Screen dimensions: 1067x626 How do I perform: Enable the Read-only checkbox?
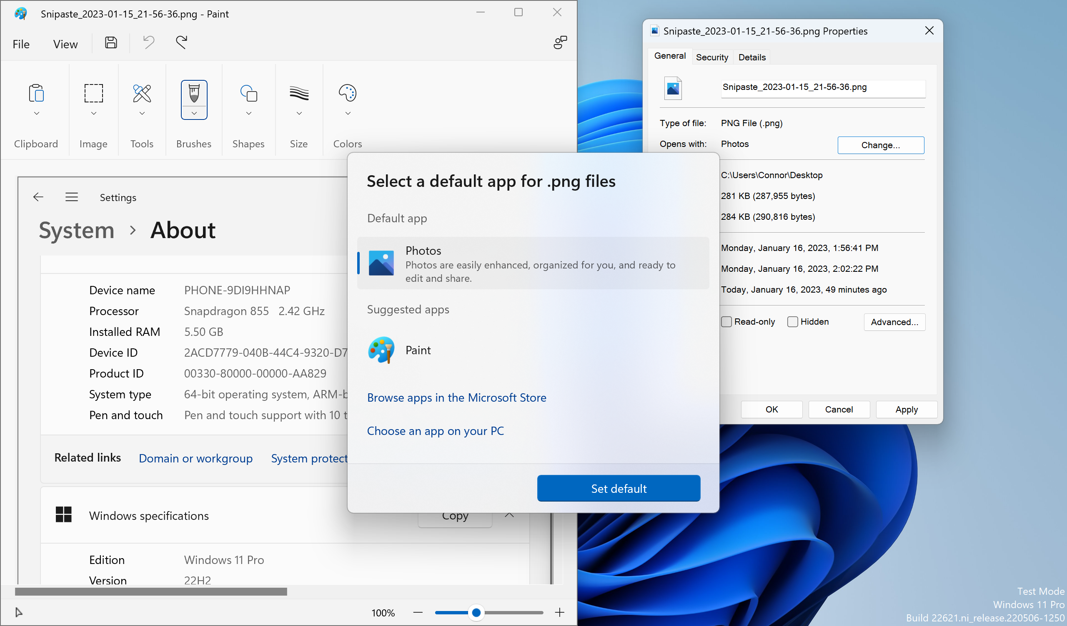(726, 321)
